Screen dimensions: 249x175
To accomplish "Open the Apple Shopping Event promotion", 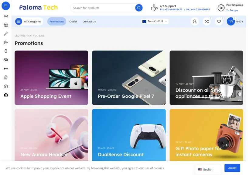I will (x=51, y=78).
